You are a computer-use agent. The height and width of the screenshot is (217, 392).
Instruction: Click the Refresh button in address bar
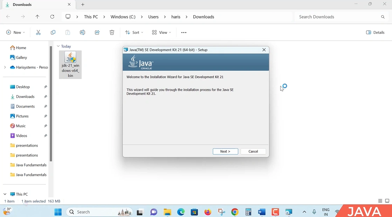point(52,17)
